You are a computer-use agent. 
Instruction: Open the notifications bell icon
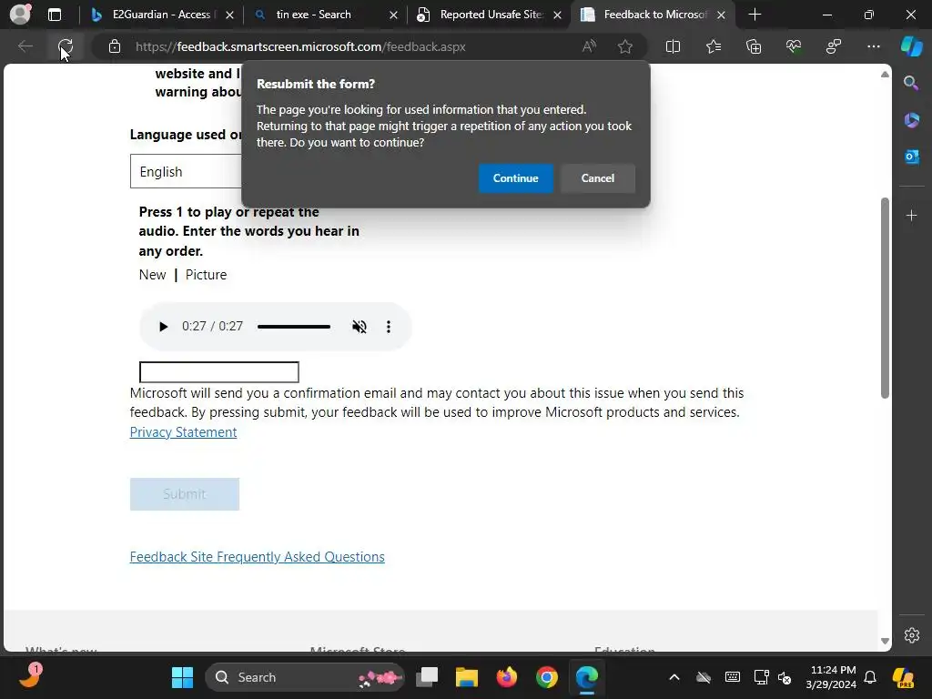(870, 677)
